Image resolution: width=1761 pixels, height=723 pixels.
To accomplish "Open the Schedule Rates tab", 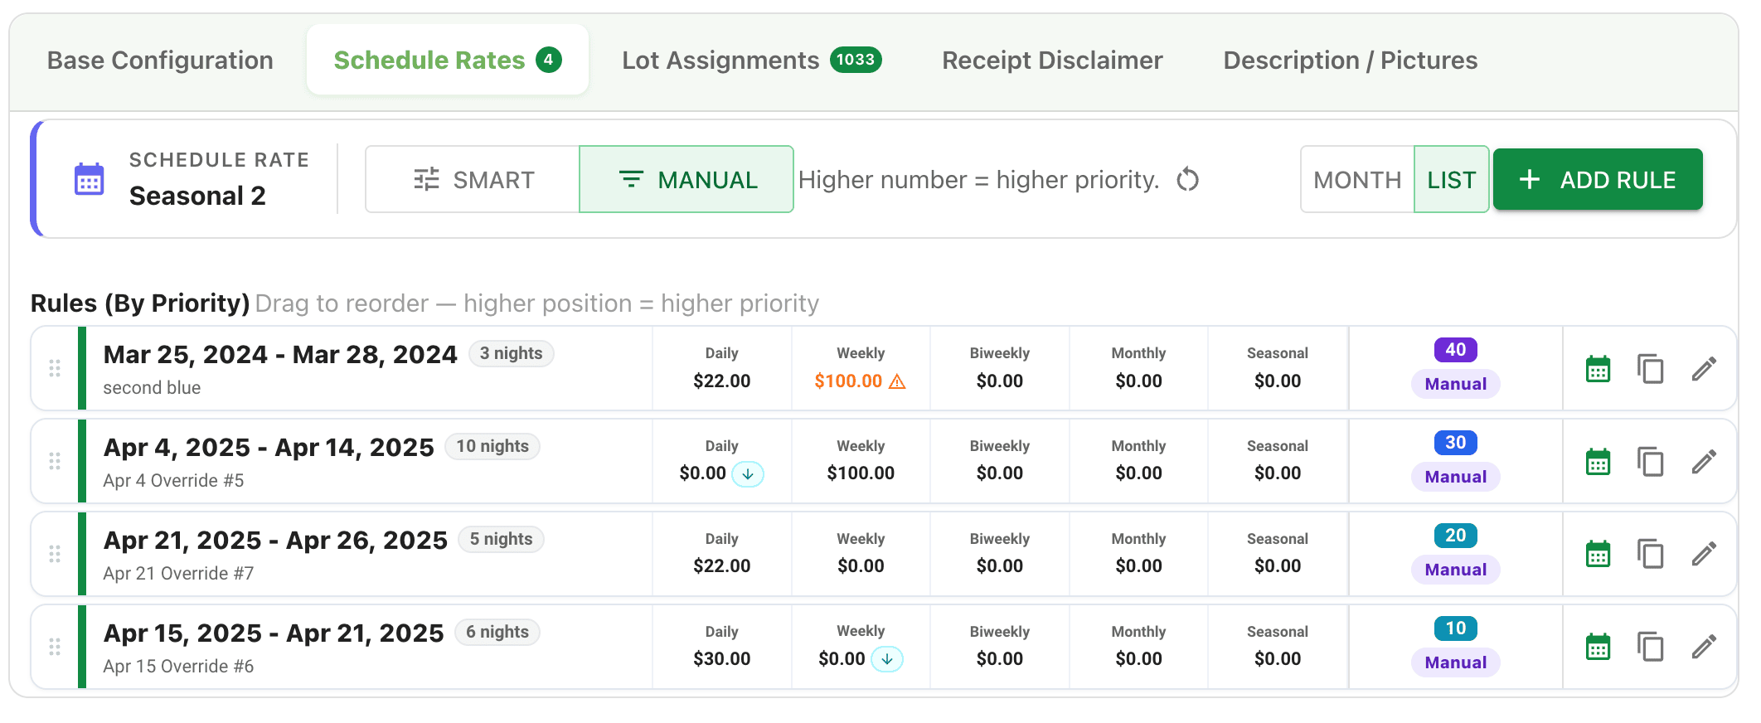I will (x=448, y=60).
